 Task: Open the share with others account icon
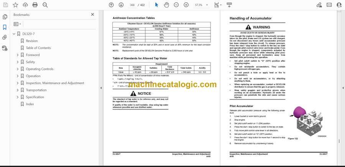coord(339,5)
